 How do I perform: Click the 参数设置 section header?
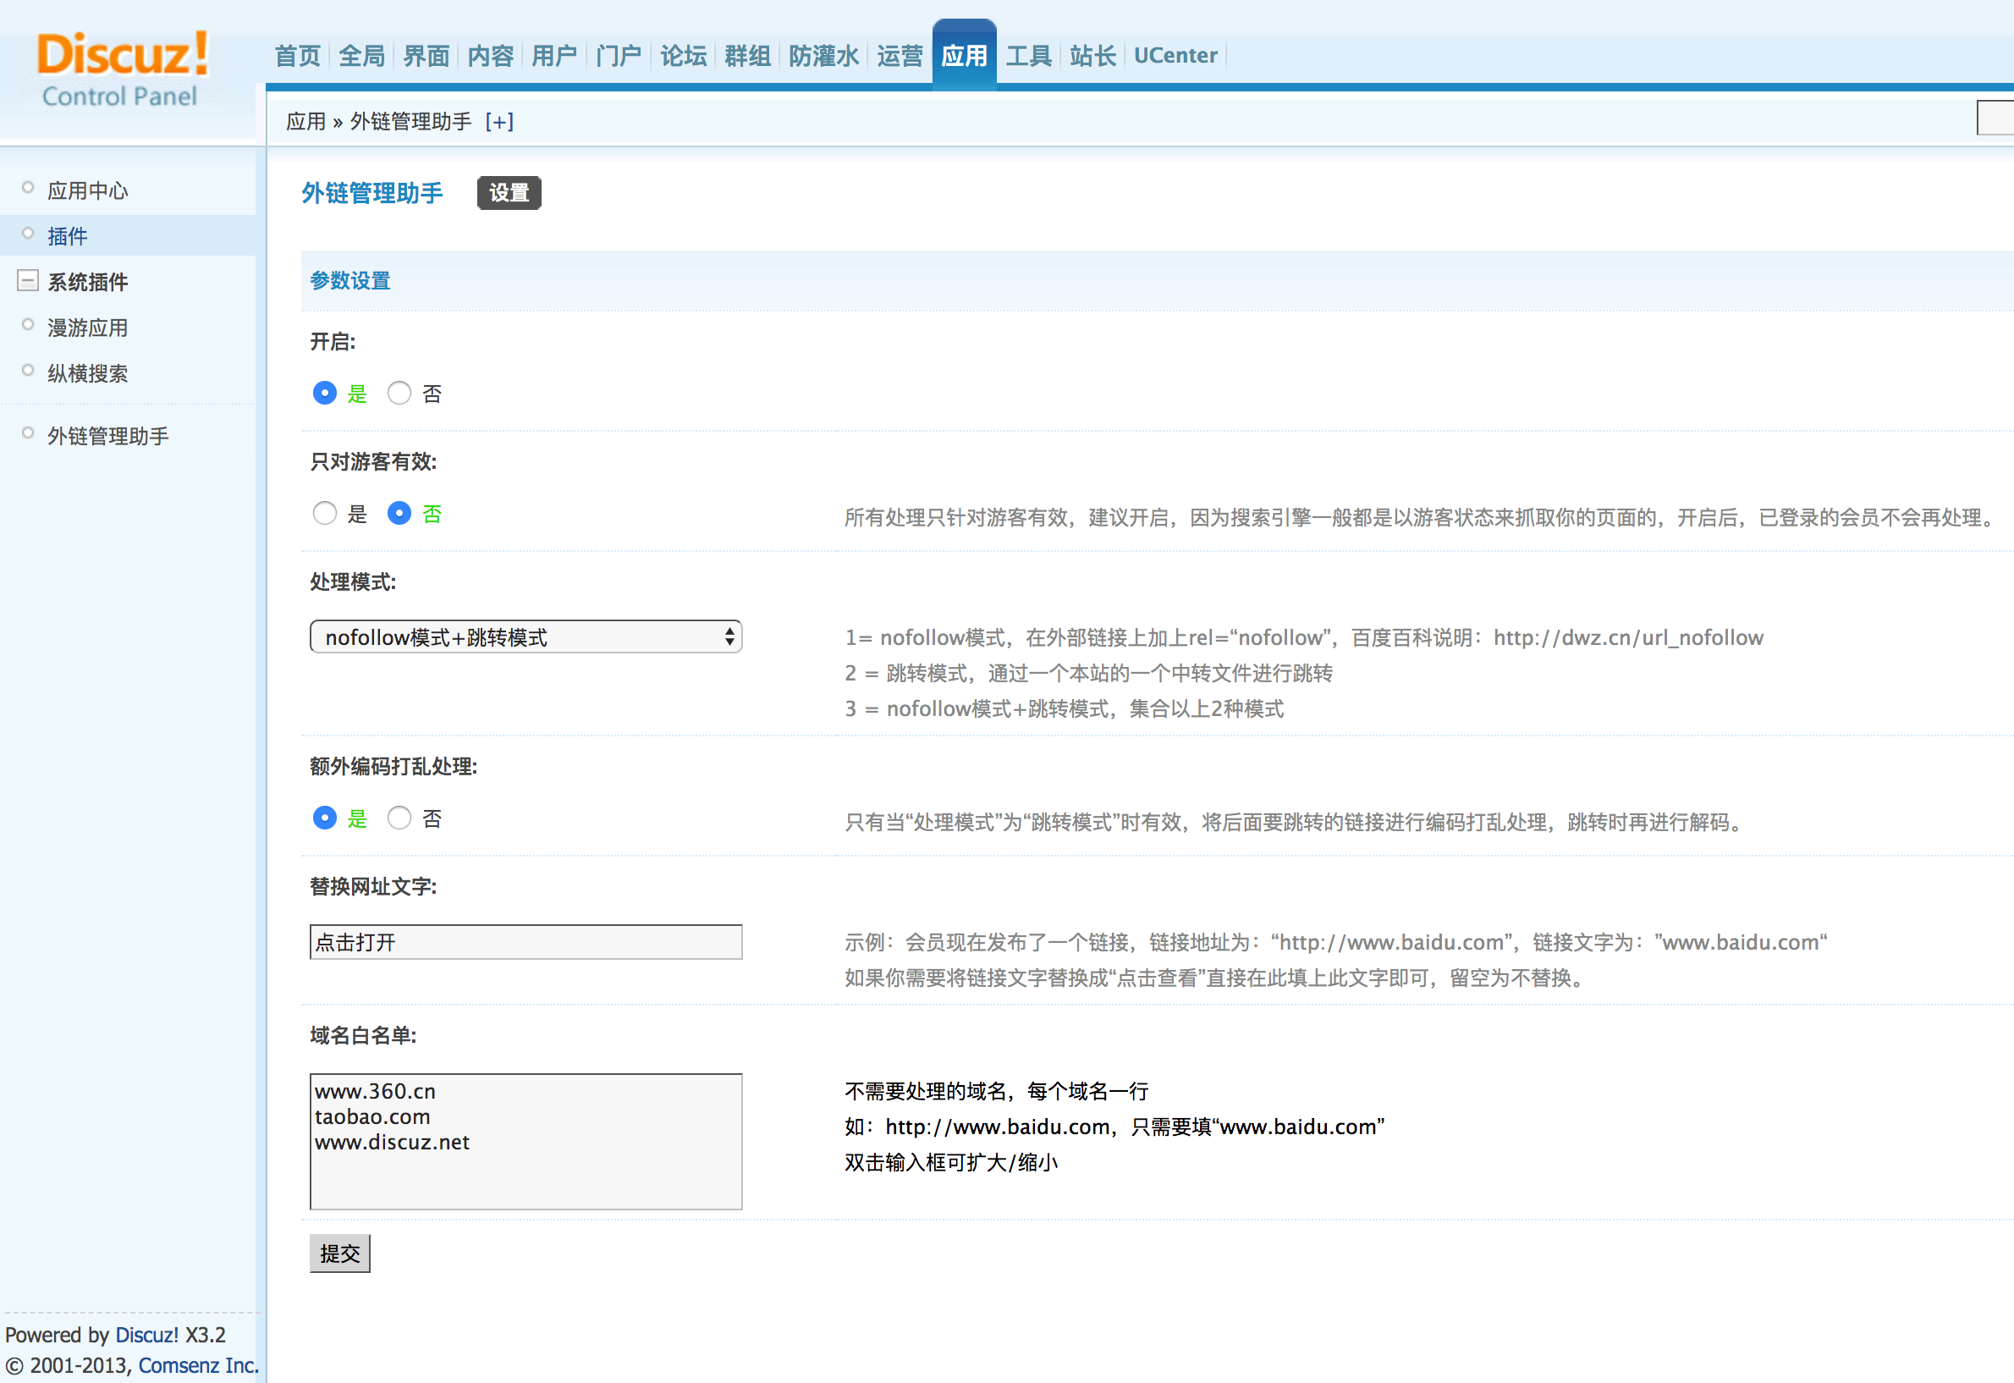pos(350,281)
